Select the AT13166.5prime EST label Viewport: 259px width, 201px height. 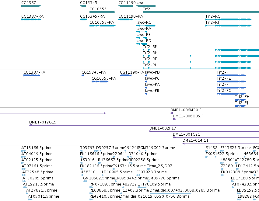tap(37, 148)
